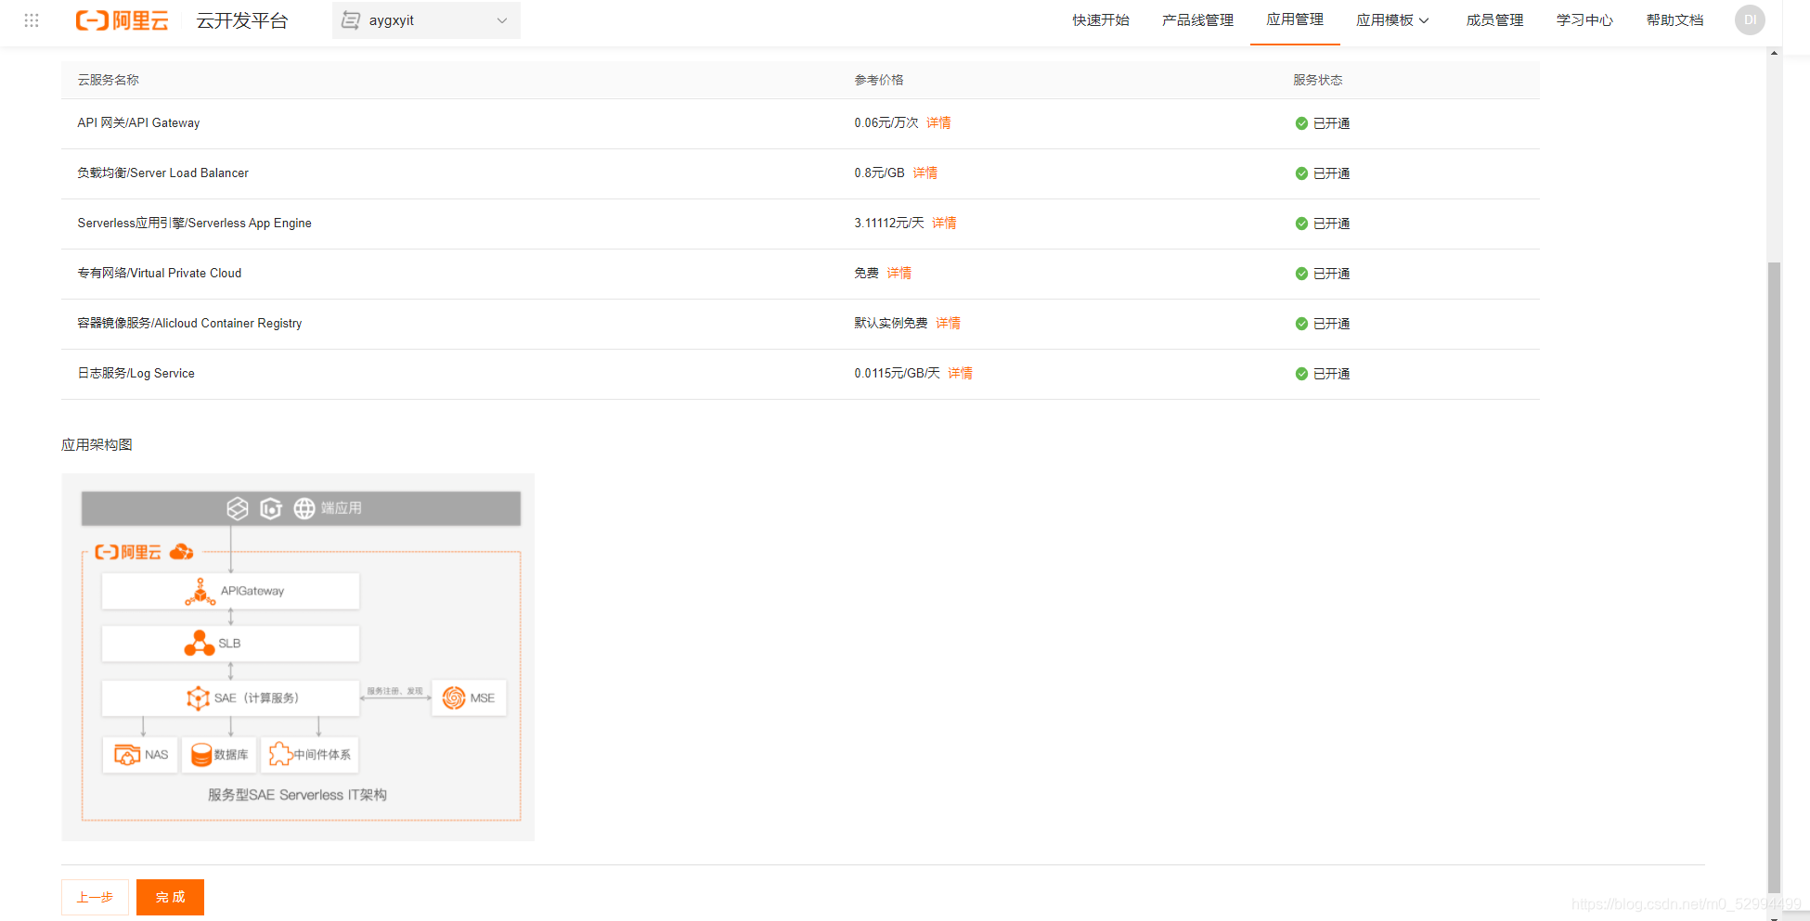Screen dimensions: 1810x921
Task: Go to 快速开始 in top navigation
Action: (1101, 20)
